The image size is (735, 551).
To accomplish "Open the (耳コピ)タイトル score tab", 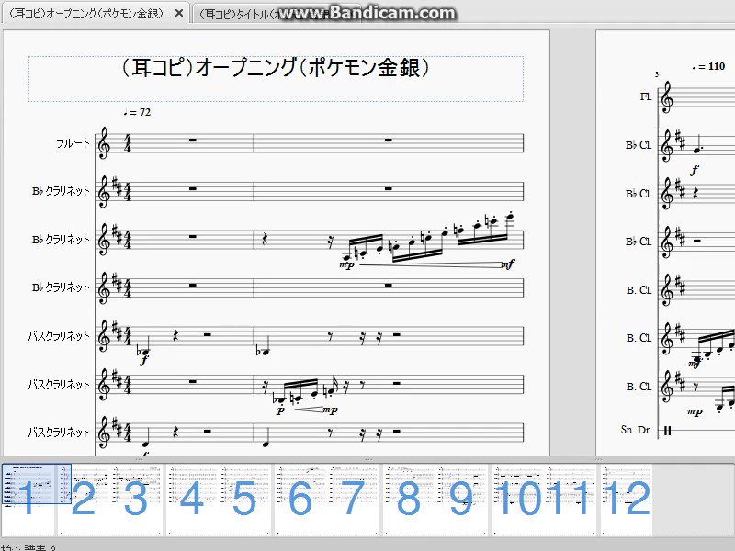I will 277,14.
